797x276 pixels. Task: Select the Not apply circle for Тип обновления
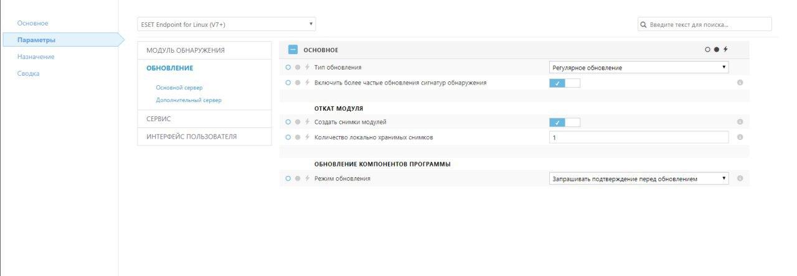pos(288,67)
